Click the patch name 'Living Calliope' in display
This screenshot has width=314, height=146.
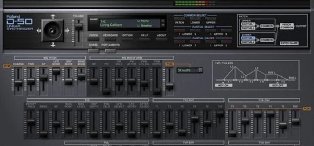[x=111, y=25]
